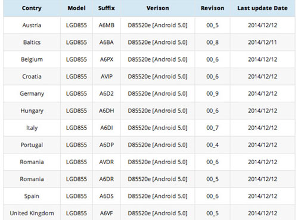Select the Belgium country cell
298x220 pixels.
click(32, 59)
